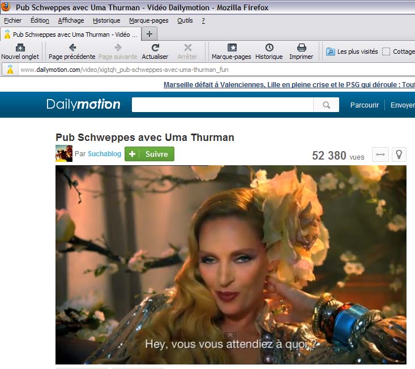Screen dimensions: 415x369
Task: Open a new tab with Nouvel onglet icon
Action: pyautogui.click(x=20, y=48)
